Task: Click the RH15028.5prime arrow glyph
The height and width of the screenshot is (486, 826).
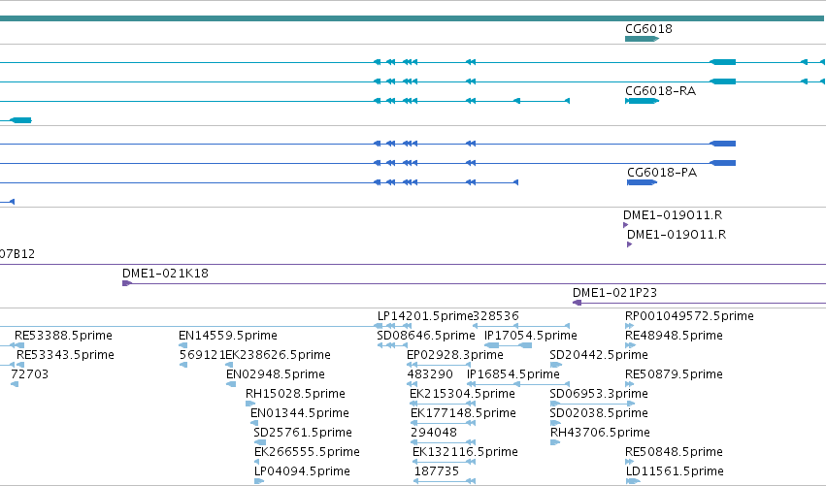Action: click(250, 405)
